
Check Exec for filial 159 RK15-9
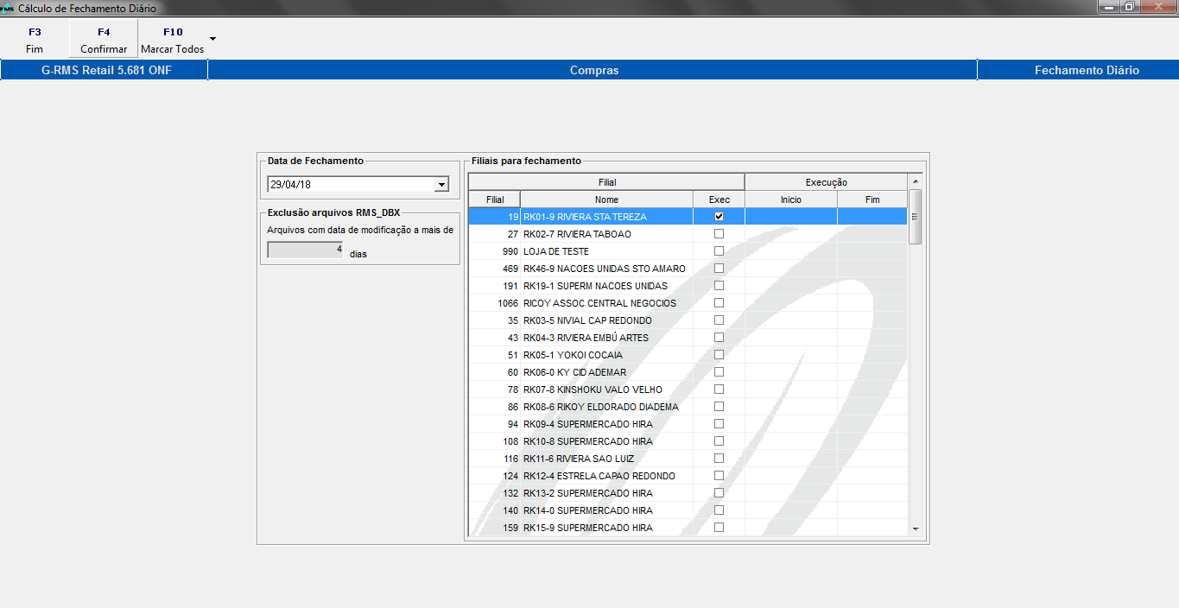[x=719, y=528]
